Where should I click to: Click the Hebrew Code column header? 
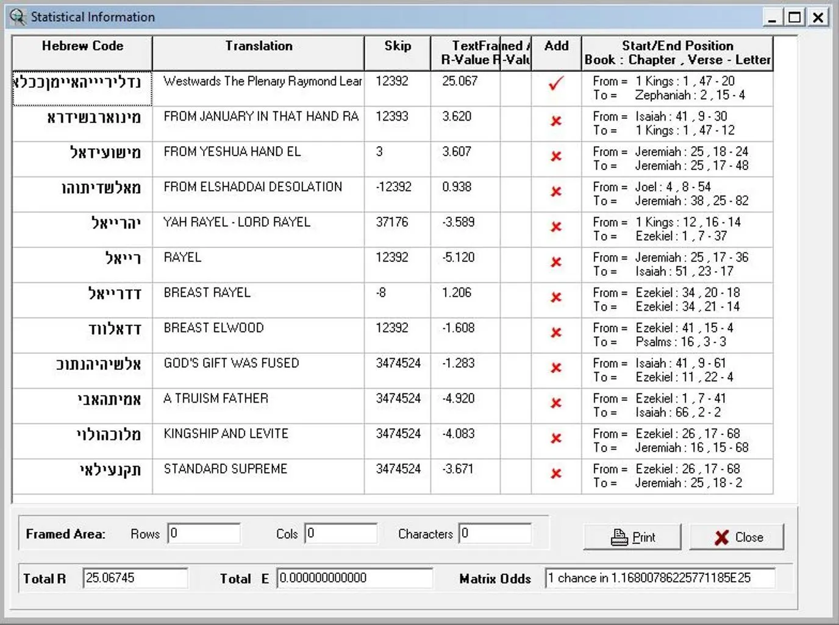click(82, 53)
